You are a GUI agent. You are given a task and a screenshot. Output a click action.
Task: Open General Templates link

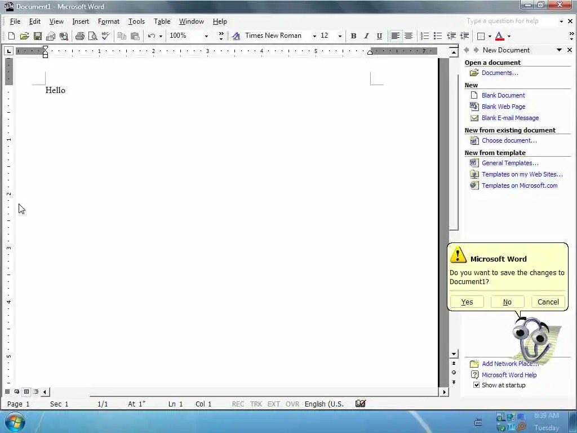pos(510,163)
